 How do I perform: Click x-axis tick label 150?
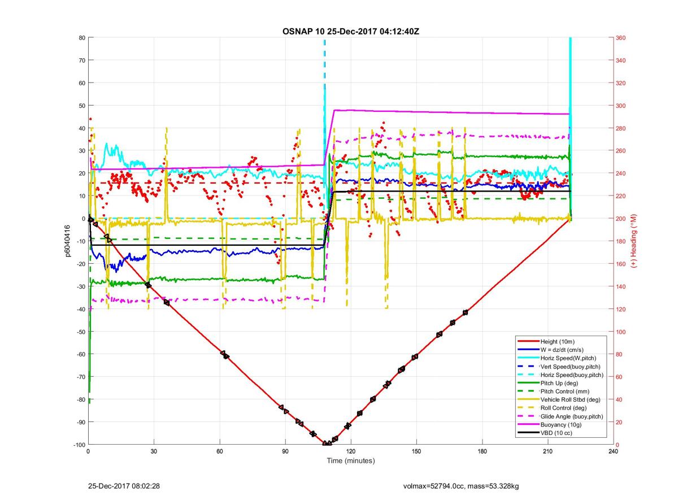pyautogui.click(x=416, y=451)
